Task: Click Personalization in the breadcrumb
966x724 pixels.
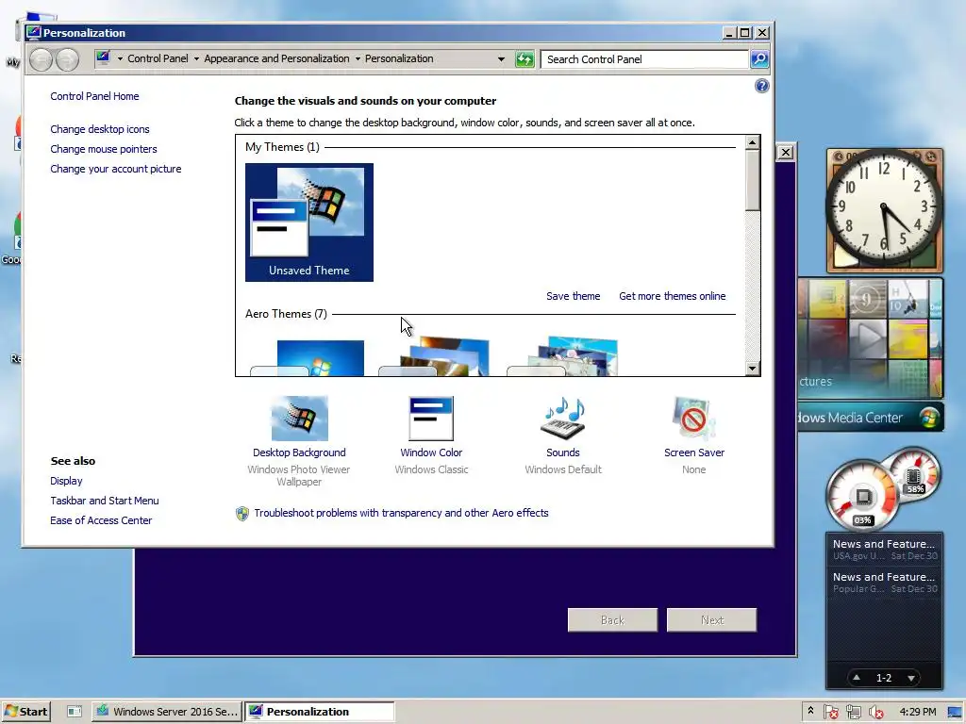Action: [399, 58]
